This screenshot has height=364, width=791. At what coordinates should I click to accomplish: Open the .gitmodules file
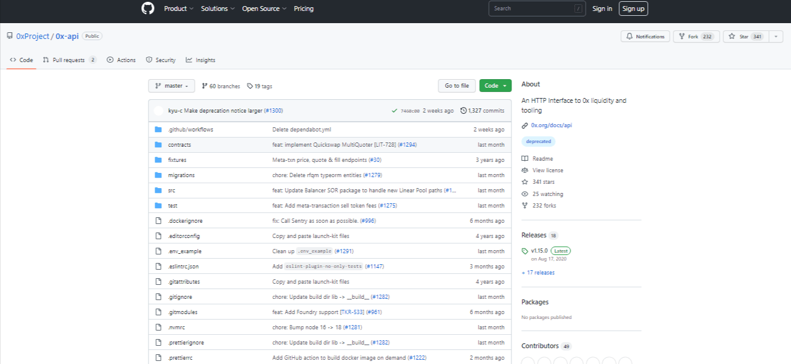click(x=183, y=312)
